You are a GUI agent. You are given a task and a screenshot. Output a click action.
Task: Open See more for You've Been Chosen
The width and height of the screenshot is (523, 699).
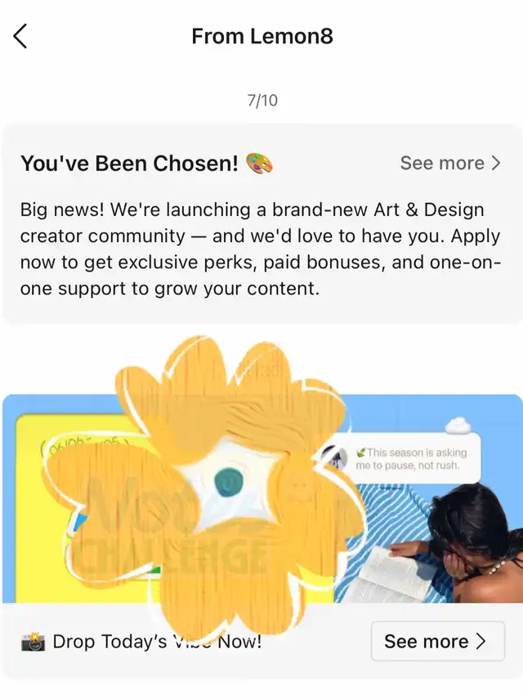pos(450,163)
